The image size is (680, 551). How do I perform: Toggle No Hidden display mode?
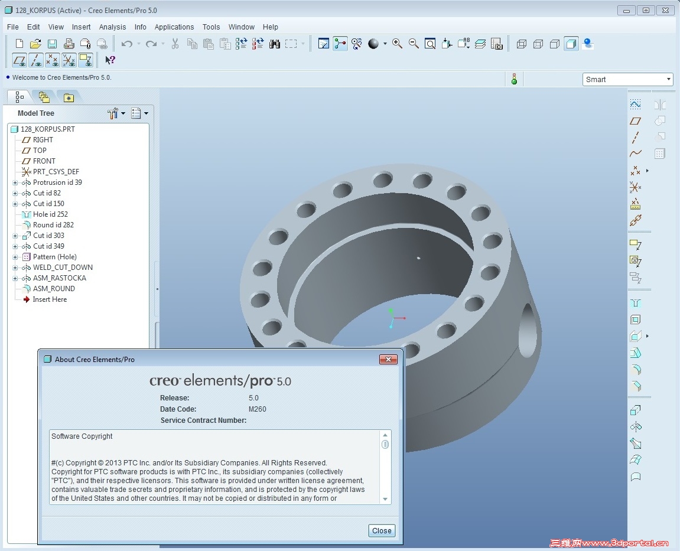[555, 43]
